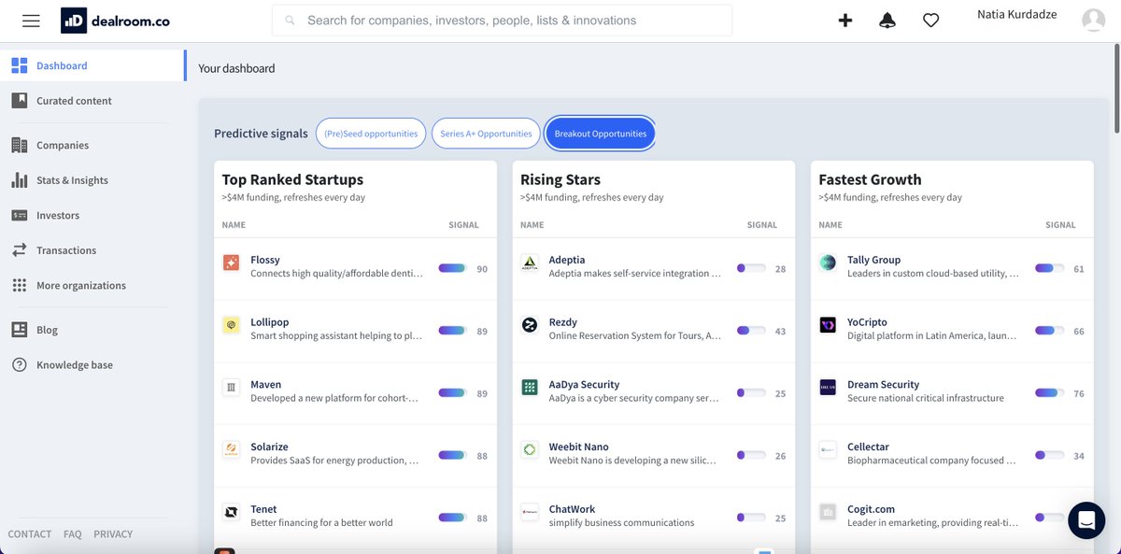Click the page vertical scrollbar

[x=1115, y=89]
